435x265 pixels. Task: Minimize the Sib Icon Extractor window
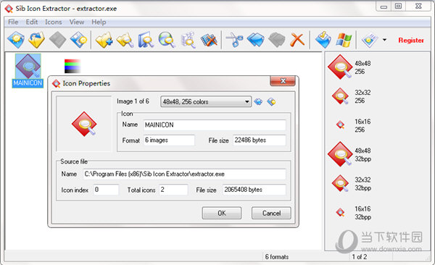(x=384, y=7)
